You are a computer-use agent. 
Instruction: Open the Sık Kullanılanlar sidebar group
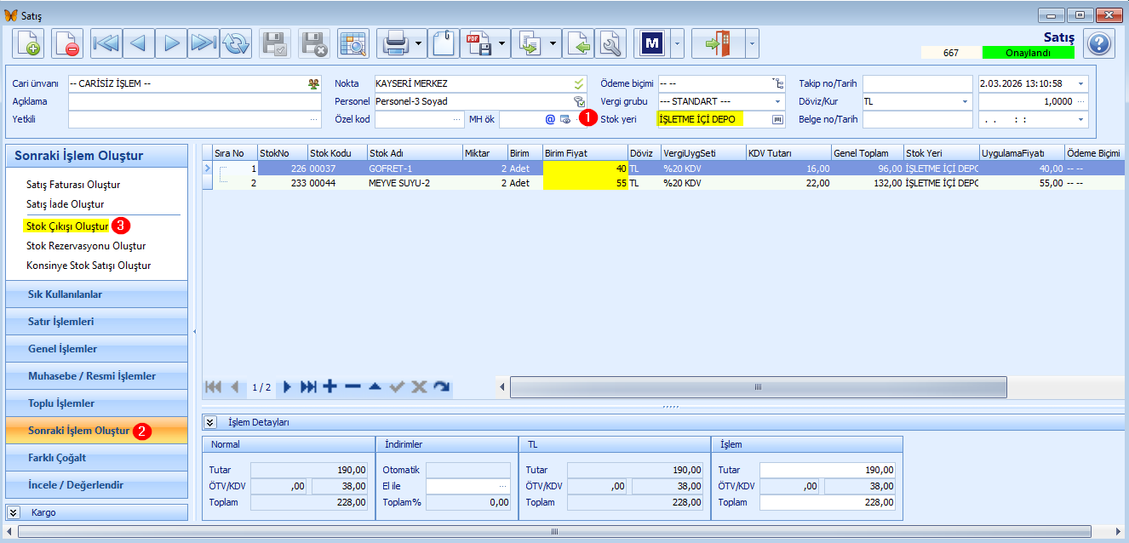(96, 294)
